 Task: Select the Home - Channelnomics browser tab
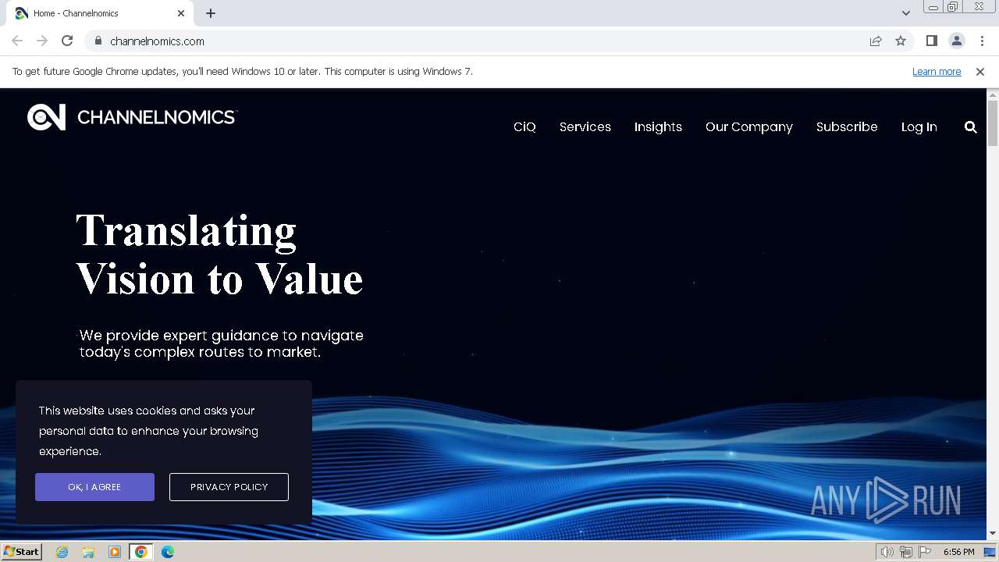pyautogui.click(x=100, y=13)
